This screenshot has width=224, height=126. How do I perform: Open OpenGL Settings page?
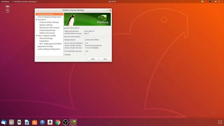tap(46, 25)
